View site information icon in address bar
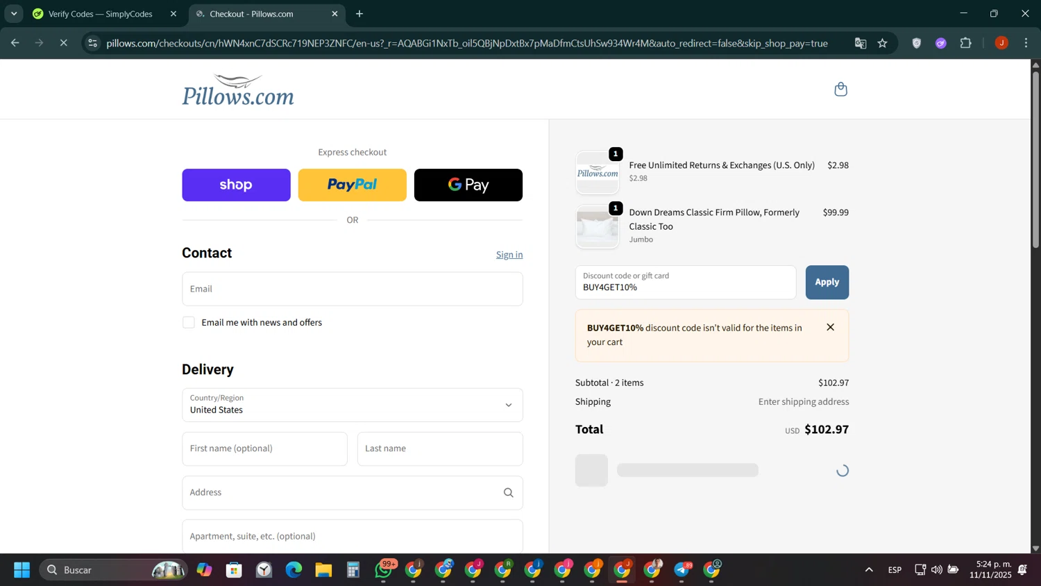The width and height of the screenshot is (1041, 586). 92,43
